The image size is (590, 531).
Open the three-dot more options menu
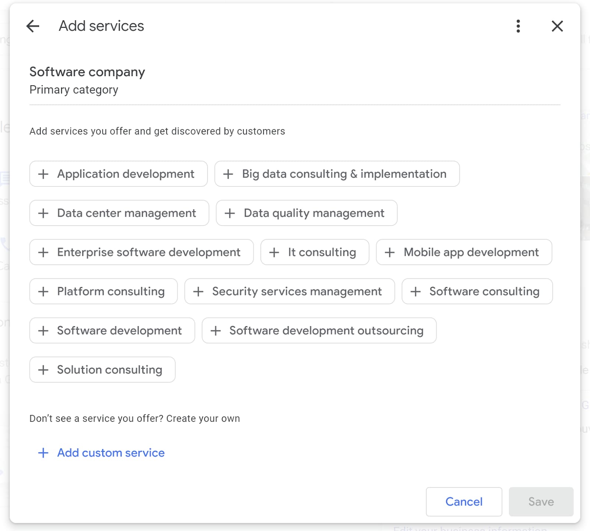[x=518, y=26]
